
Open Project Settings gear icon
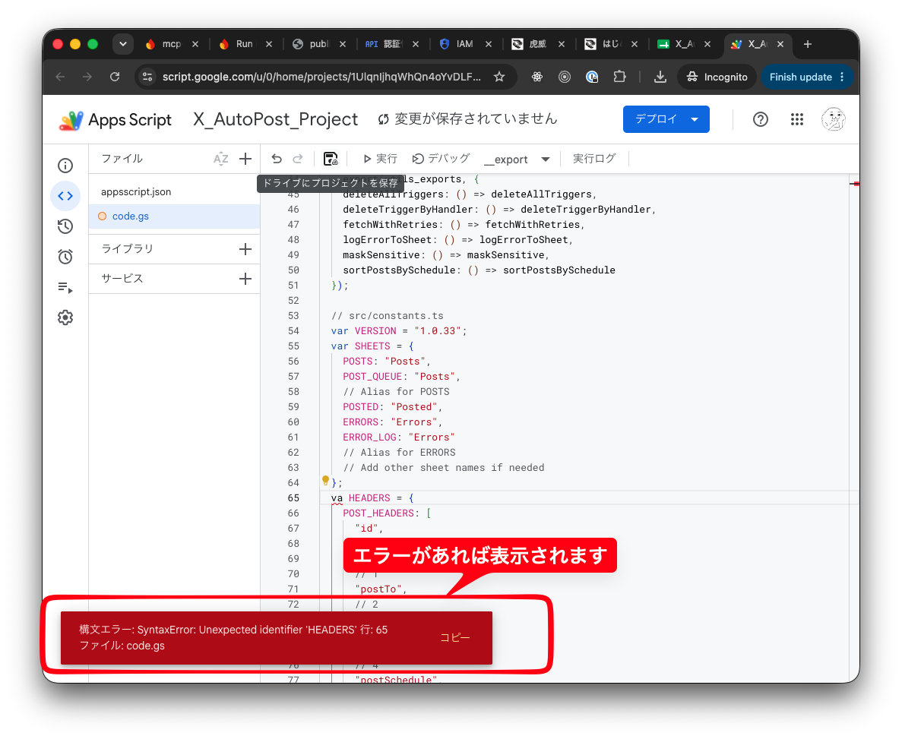(x=65, y=317)
